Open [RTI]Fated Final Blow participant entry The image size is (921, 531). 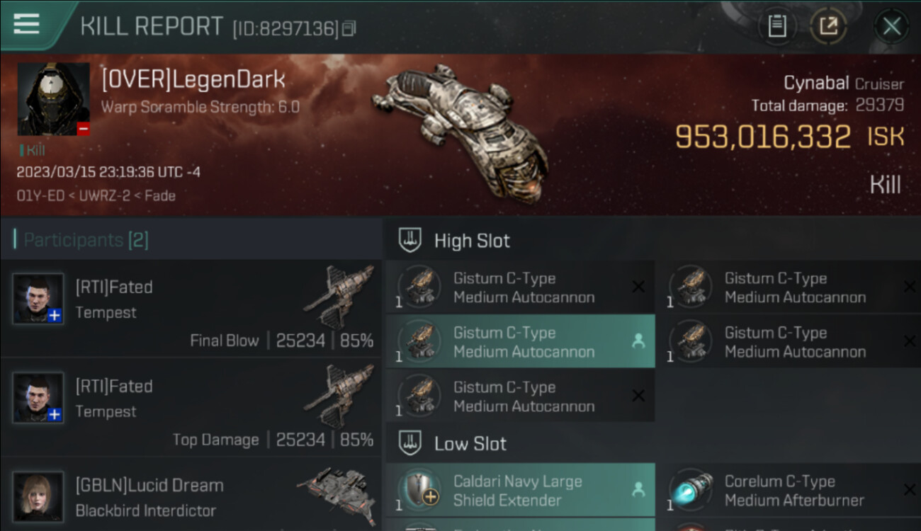click(x=191, y=309)
